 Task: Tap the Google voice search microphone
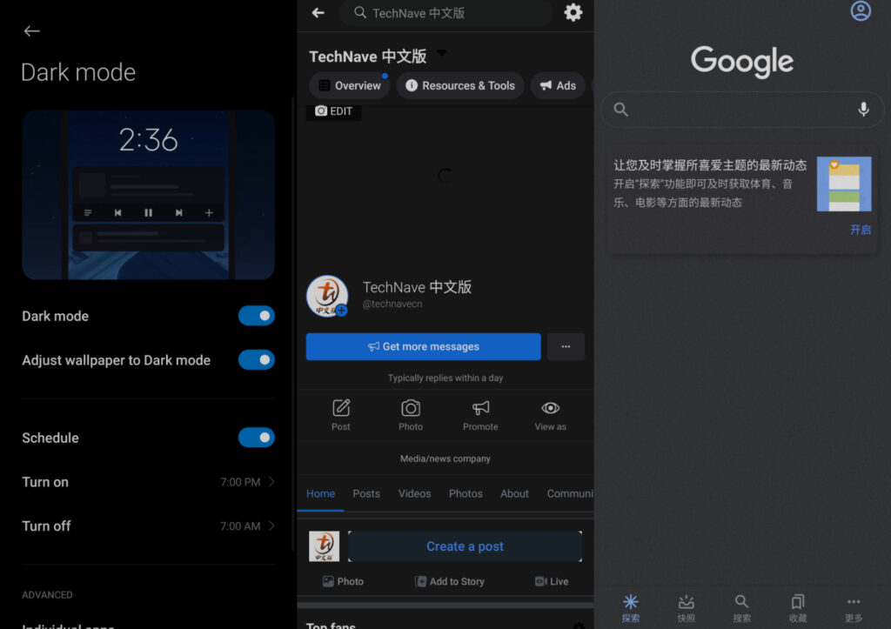863,109
